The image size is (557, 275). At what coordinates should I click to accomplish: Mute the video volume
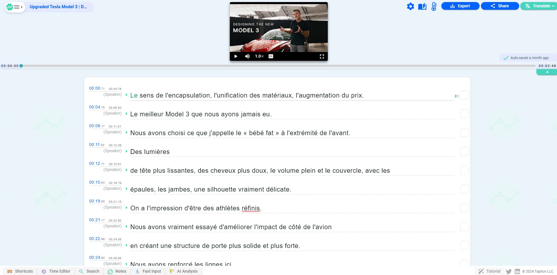point(247,56)
